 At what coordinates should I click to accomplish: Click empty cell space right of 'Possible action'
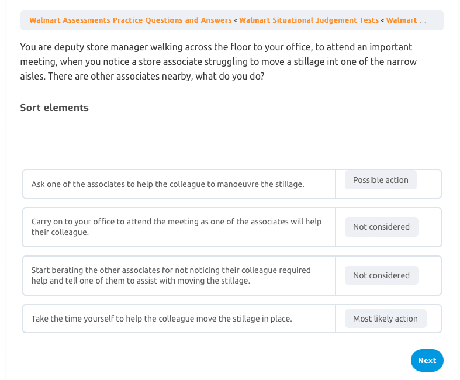tap(428, 184)
